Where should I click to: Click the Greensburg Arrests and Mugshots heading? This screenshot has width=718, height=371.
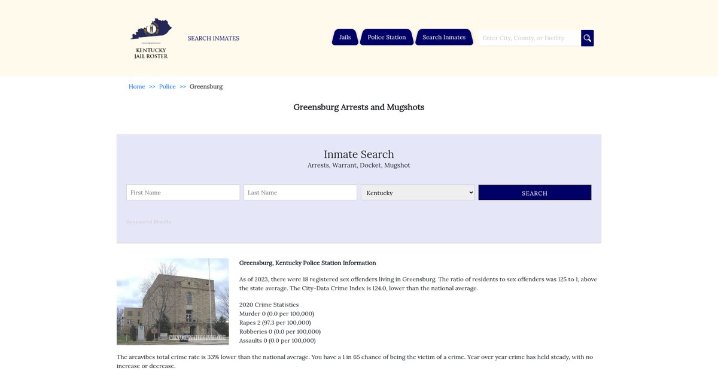pos(359,107)
